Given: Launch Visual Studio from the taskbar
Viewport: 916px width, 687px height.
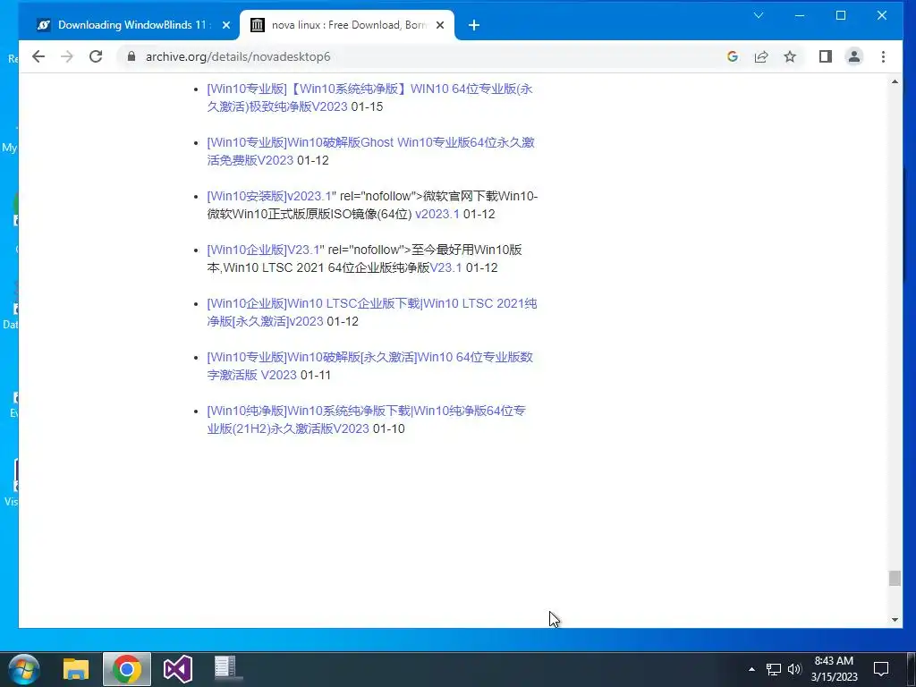Looking at the screenshot, I should (178, 669).
